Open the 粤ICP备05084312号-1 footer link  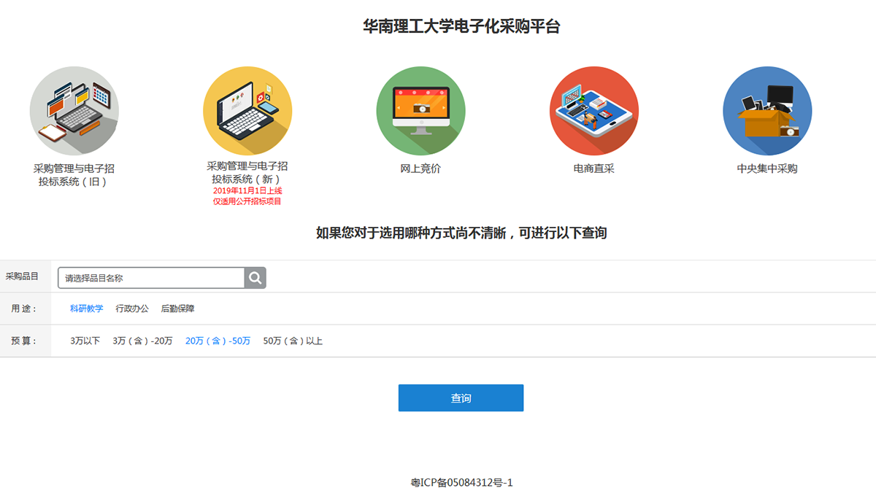click(x=462, y=482)
